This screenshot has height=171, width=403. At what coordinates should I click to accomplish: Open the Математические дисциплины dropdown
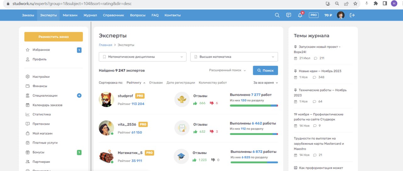click(142, 57)
